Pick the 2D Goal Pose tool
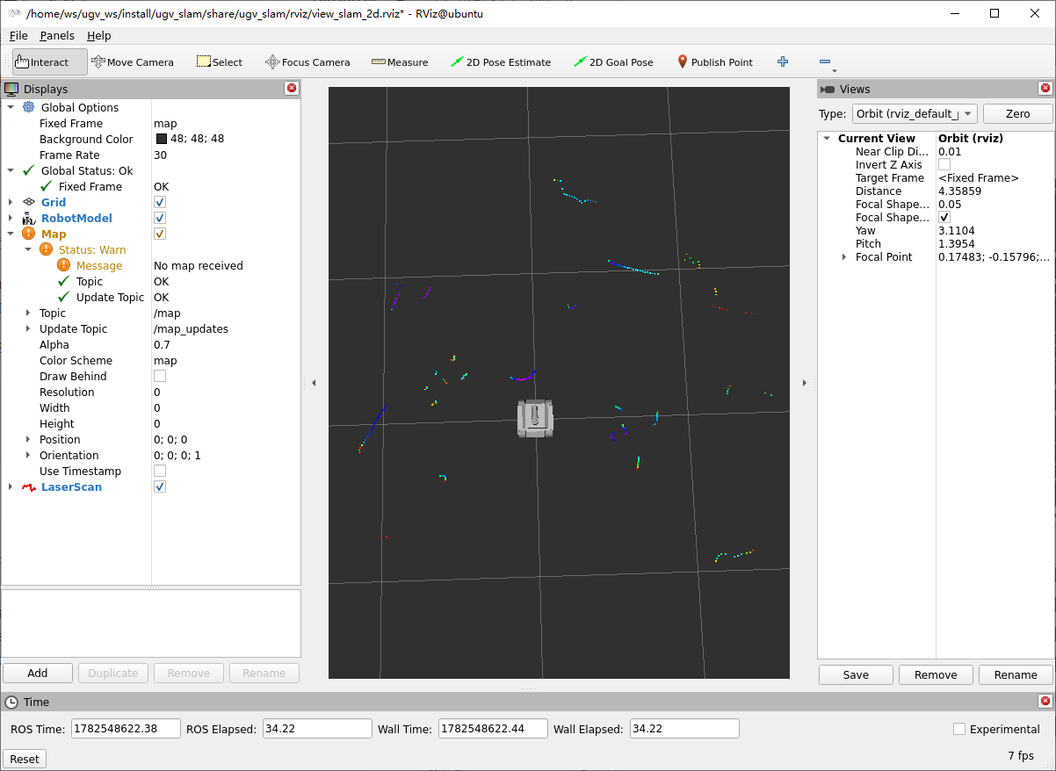 tap(613, 62)
